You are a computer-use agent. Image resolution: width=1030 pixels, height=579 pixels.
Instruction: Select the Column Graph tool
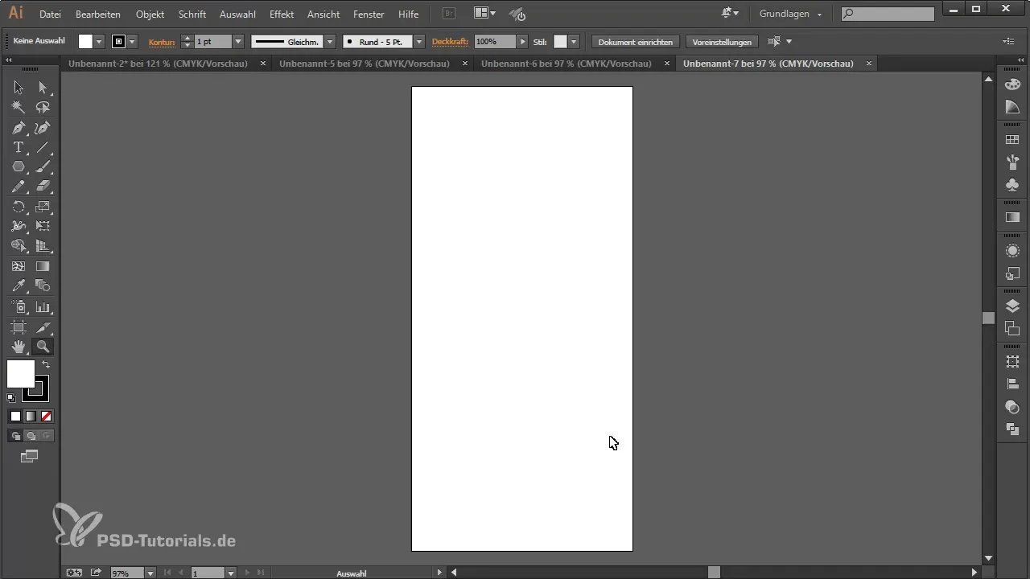point(43,307)
